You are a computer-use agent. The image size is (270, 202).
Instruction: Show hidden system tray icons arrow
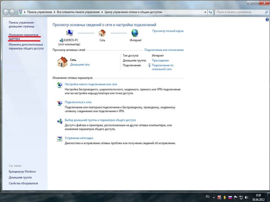(214, 197)
